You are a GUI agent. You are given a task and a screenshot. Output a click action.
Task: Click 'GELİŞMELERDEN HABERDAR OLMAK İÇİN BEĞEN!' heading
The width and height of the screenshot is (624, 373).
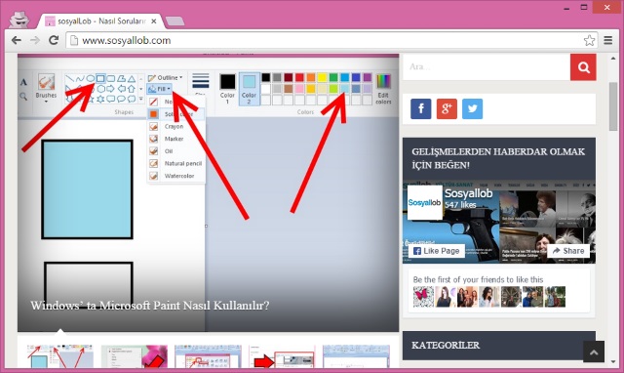pyautogui.click(x=498, y=158)
